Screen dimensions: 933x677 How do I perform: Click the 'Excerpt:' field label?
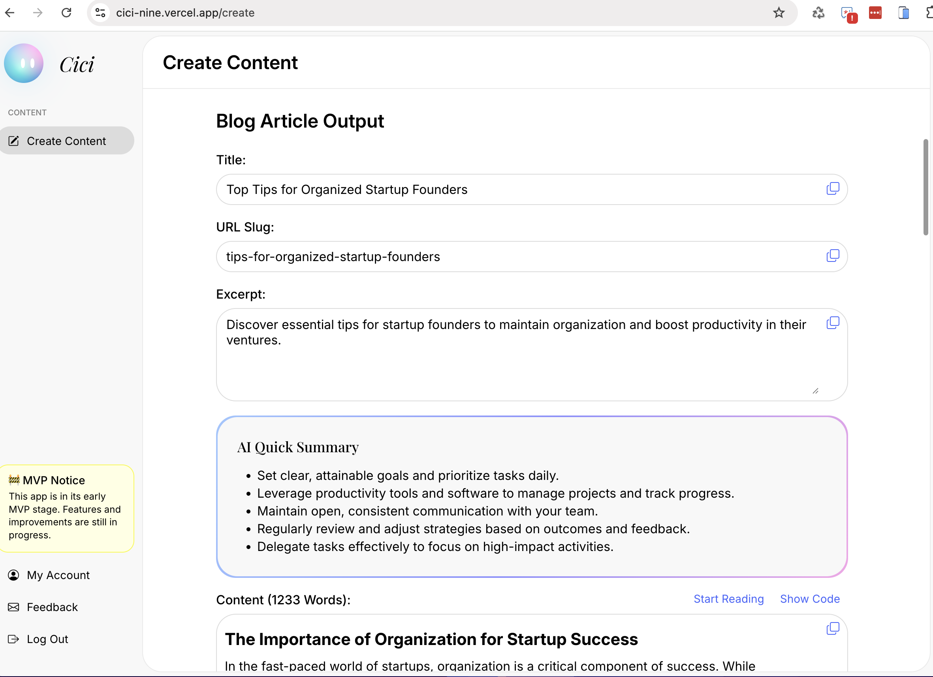(241, 294)
